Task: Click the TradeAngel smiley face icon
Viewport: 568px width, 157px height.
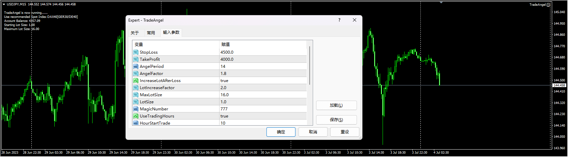Action: pos(548,5)
